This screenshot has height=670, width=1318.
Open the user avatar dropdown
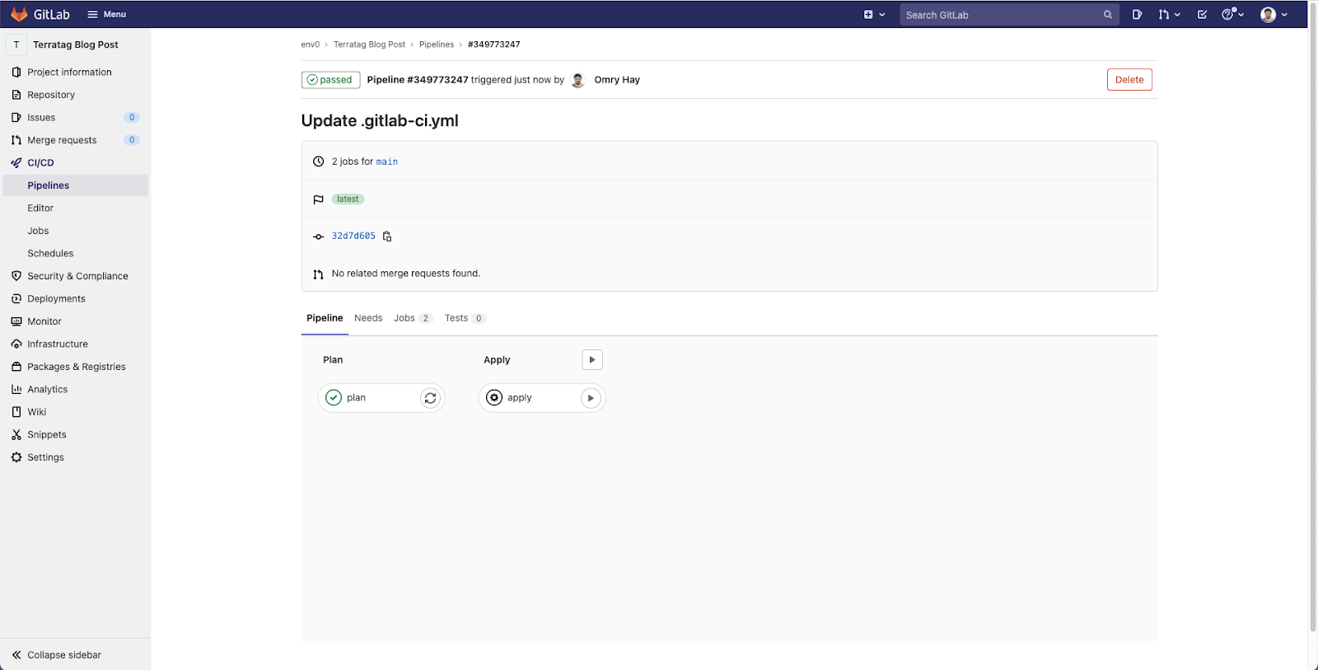(1274, 14)
